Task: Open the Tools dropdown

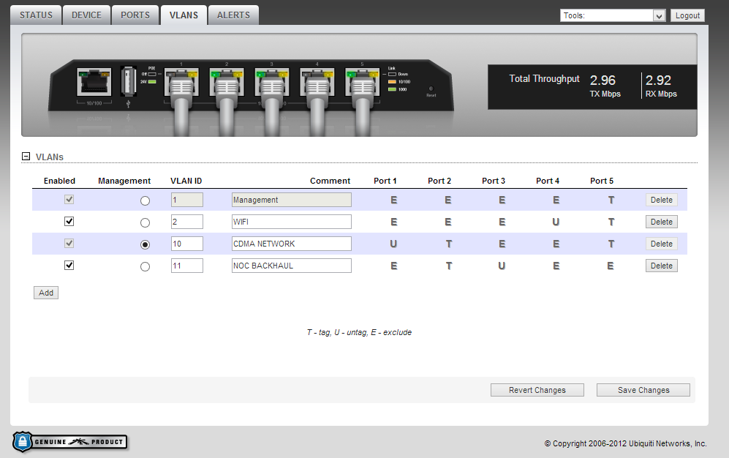Action: [613, 15]
